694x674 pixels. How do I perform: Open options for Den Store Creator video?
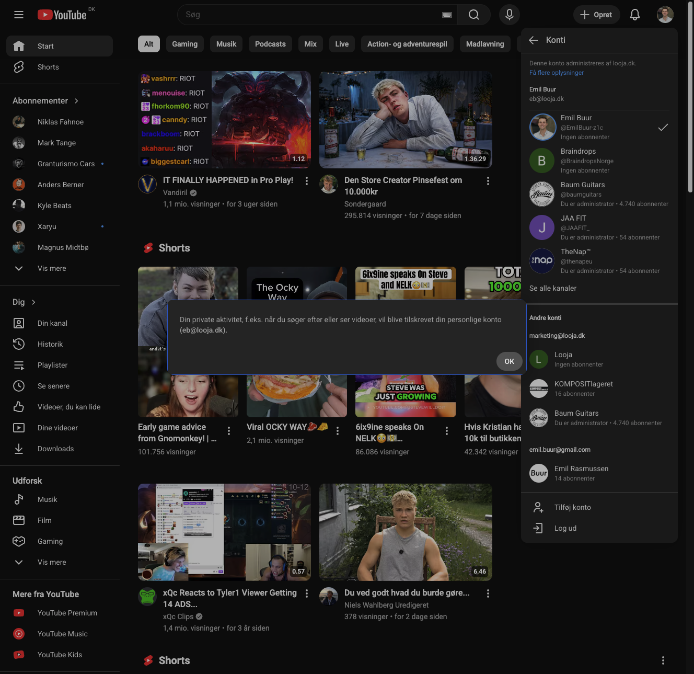click(488, 181)
